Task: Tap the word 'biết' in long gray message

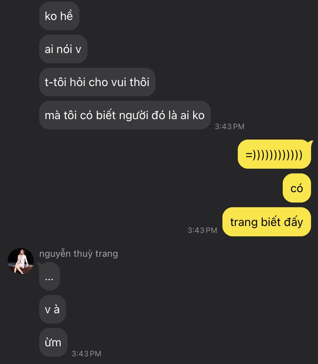Action: (106, 115)
